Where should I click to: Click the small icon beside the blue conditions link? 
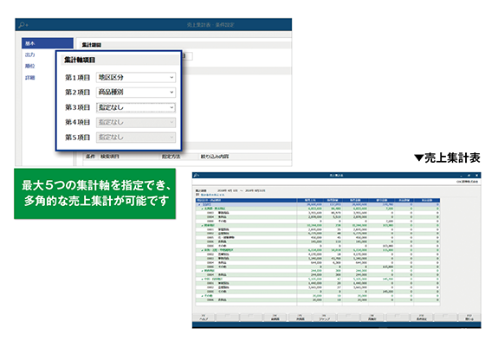tap(197, 195)
